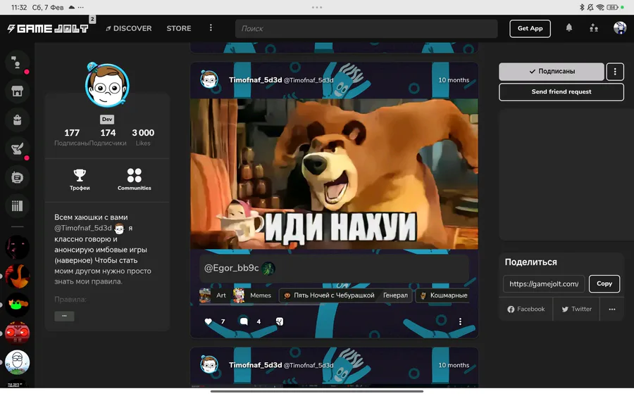Viewport: 634px width, 396px height.
Task: Open Timofnaf_5d3d name on the bear post
Action: point(255,80)
